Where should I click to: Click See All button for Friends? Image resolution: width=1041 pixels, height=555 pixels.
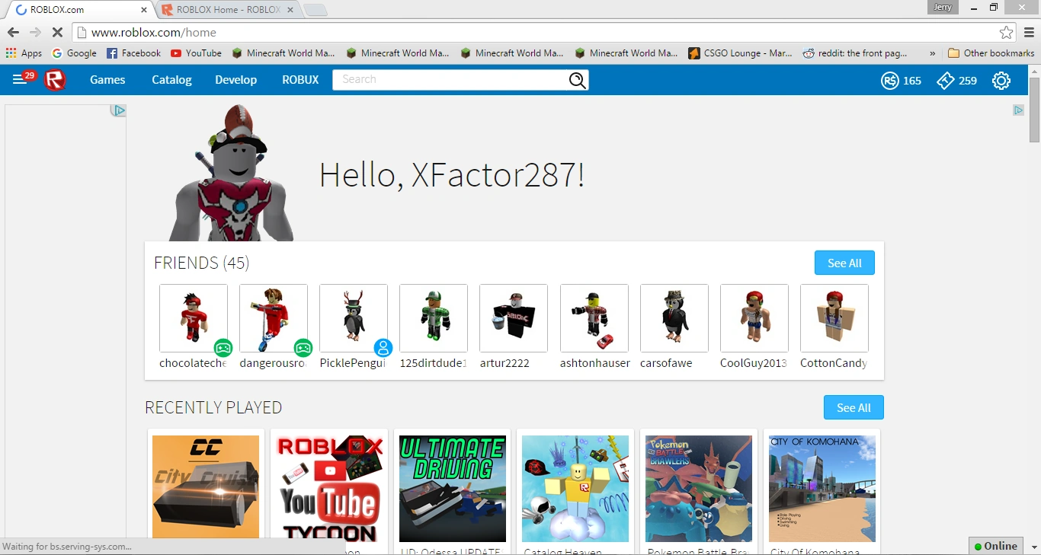pos(844,263)
